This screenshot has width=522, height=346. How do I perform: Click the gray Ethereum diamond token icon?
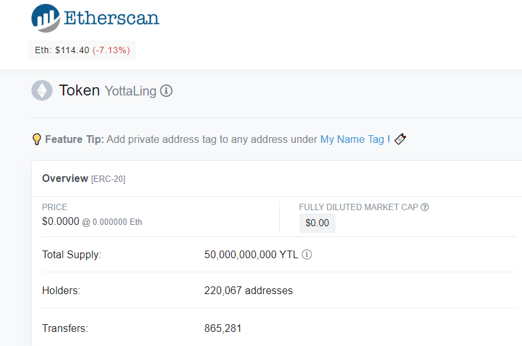pos(42,90)
